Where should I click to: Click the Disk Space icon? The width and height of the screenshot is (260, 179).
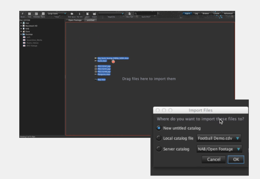[72, 14]
